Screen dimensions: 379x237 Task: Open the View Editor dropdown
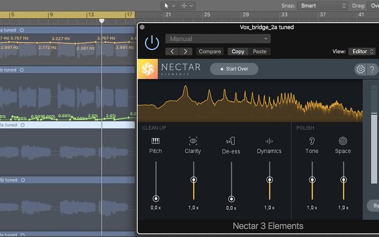click(x=362, y=52)
